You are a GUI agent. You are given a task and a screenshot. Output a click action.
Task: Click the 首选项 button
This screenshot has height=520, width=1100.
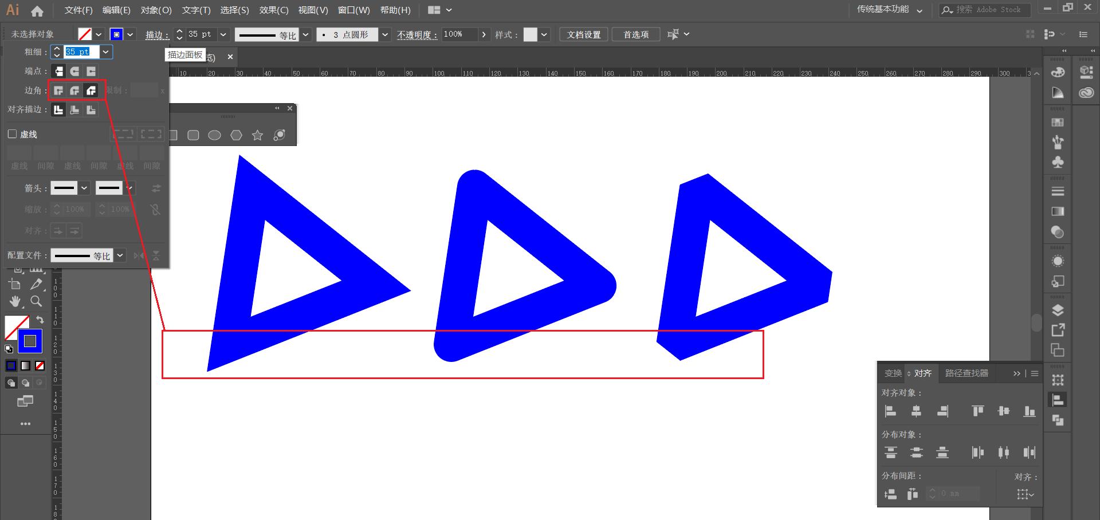[x=636, y=34]
